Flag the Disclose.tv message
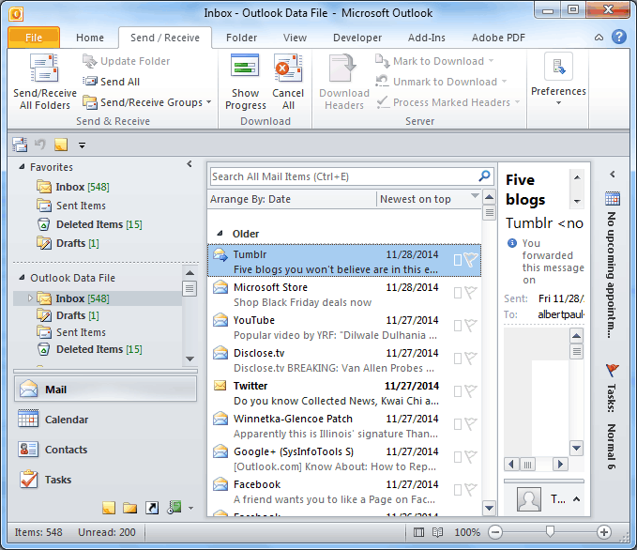Viewport: 637px width, 550px height. 471,359
